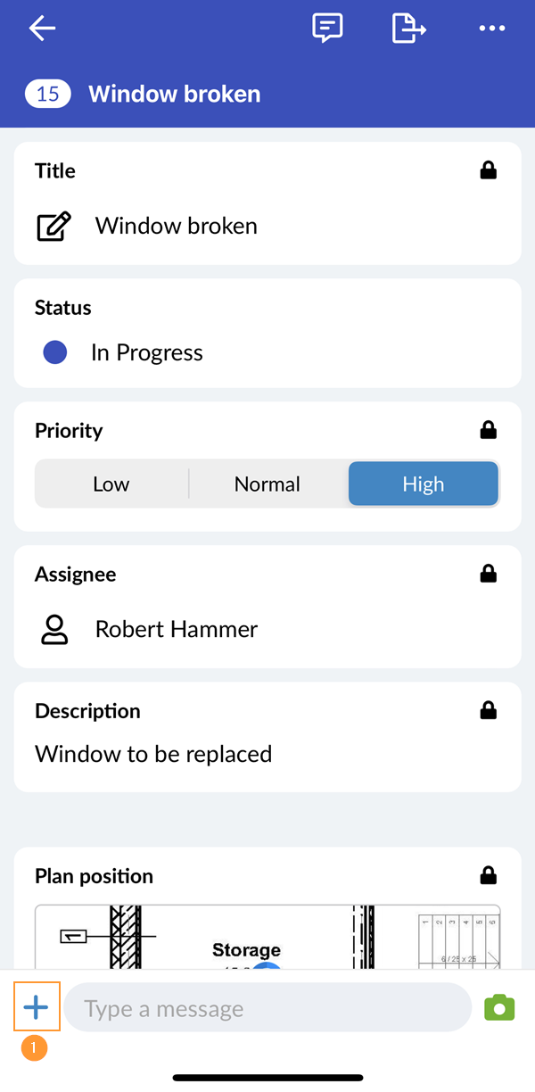Set priority to Low

pos(111,484)
